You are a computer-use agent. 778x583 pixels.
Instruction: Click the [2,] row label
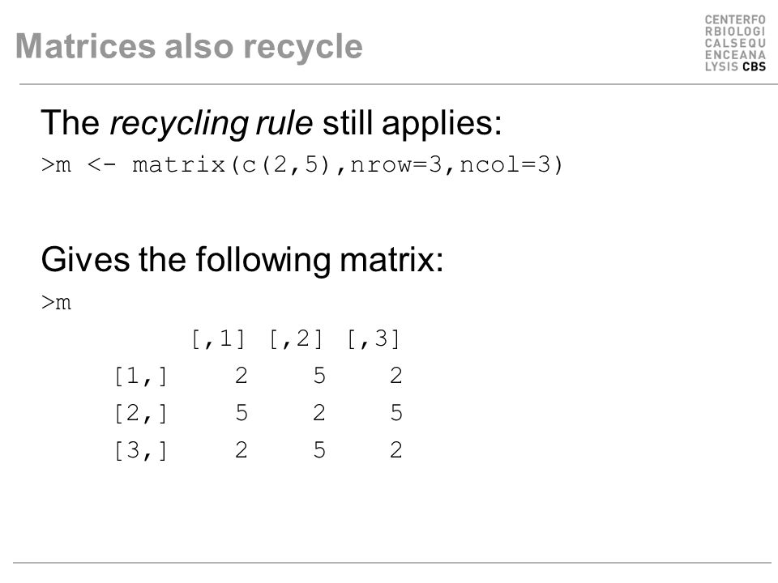[141, 414]
